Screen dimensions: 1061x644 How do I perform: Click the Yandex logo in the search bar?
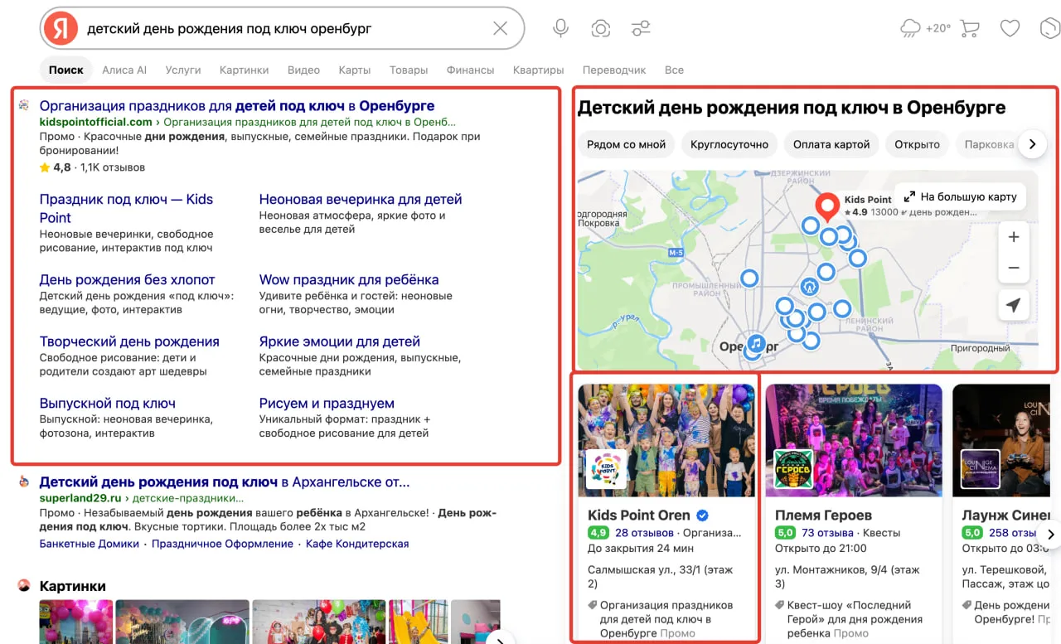(61, 28)
